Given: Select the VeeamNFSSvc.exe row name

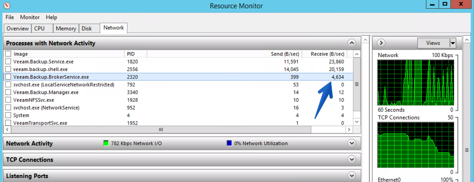Looking at the screenshot, I should [x=34, y=100].
